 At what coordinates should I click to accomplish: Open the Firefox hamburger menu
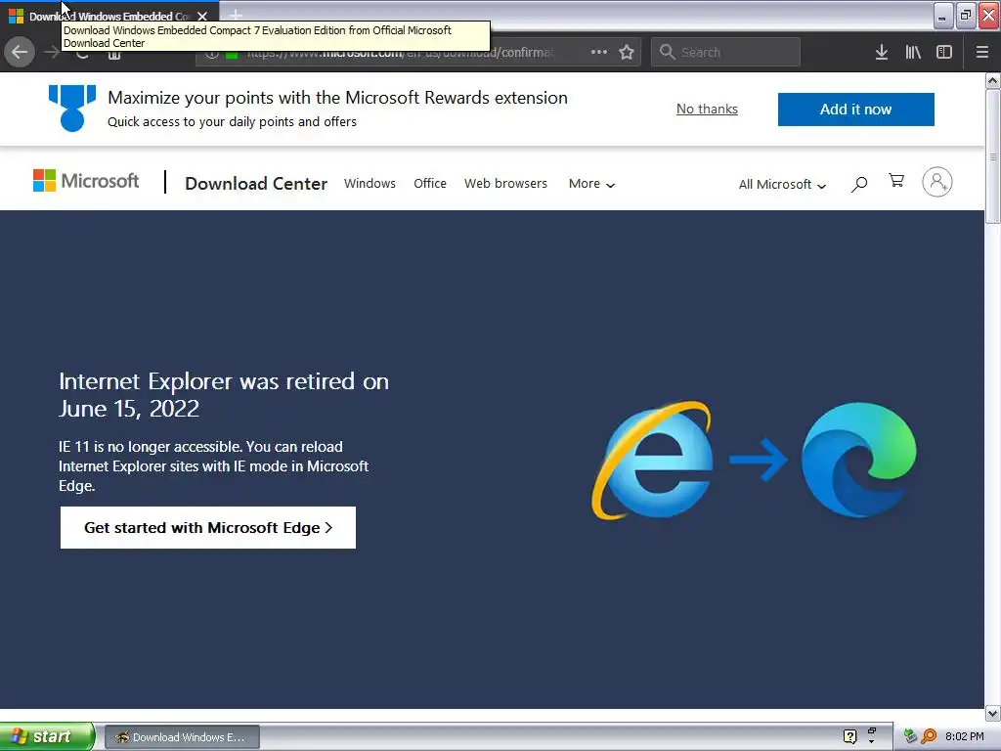pos(982,53)
